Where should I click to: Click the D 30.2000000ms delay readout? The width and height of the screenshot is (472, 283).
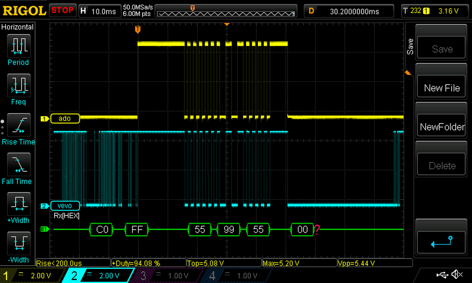click(x=349, y=11)
